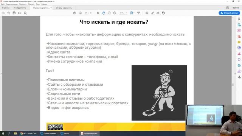Send file by email envelope icon

pos(20,13)
